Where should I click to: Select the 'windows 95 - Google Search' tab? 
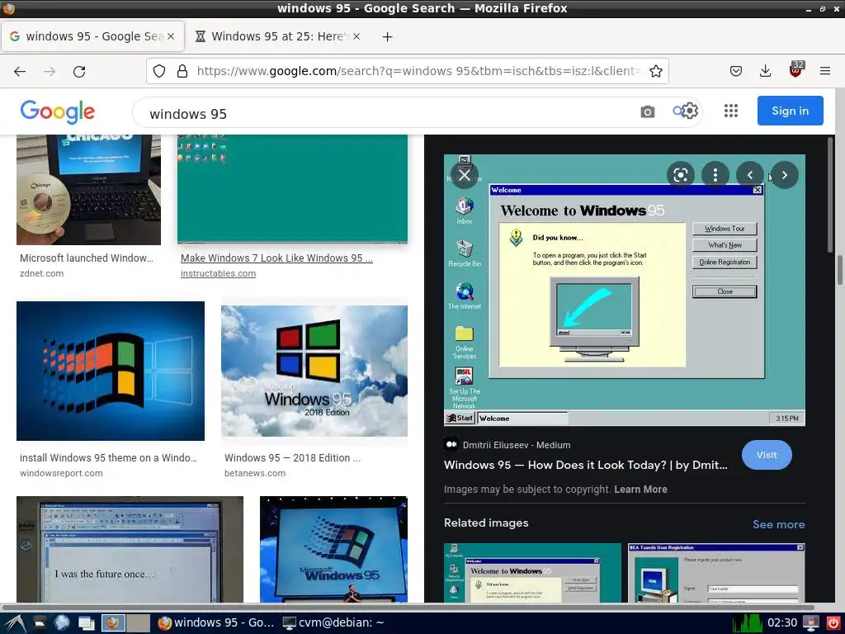tap(92, 36)
